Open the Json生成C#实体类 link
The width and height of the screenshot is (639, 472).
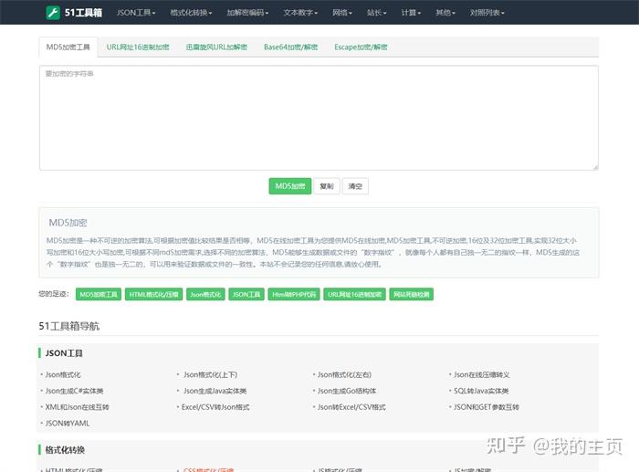[74, 391]
